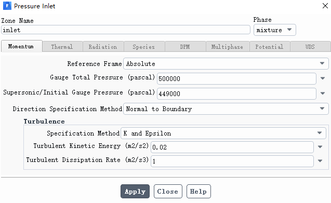Viewport: 331px width, 203px height.
Task: Select the Momentum tab
Action: [21, 46]
